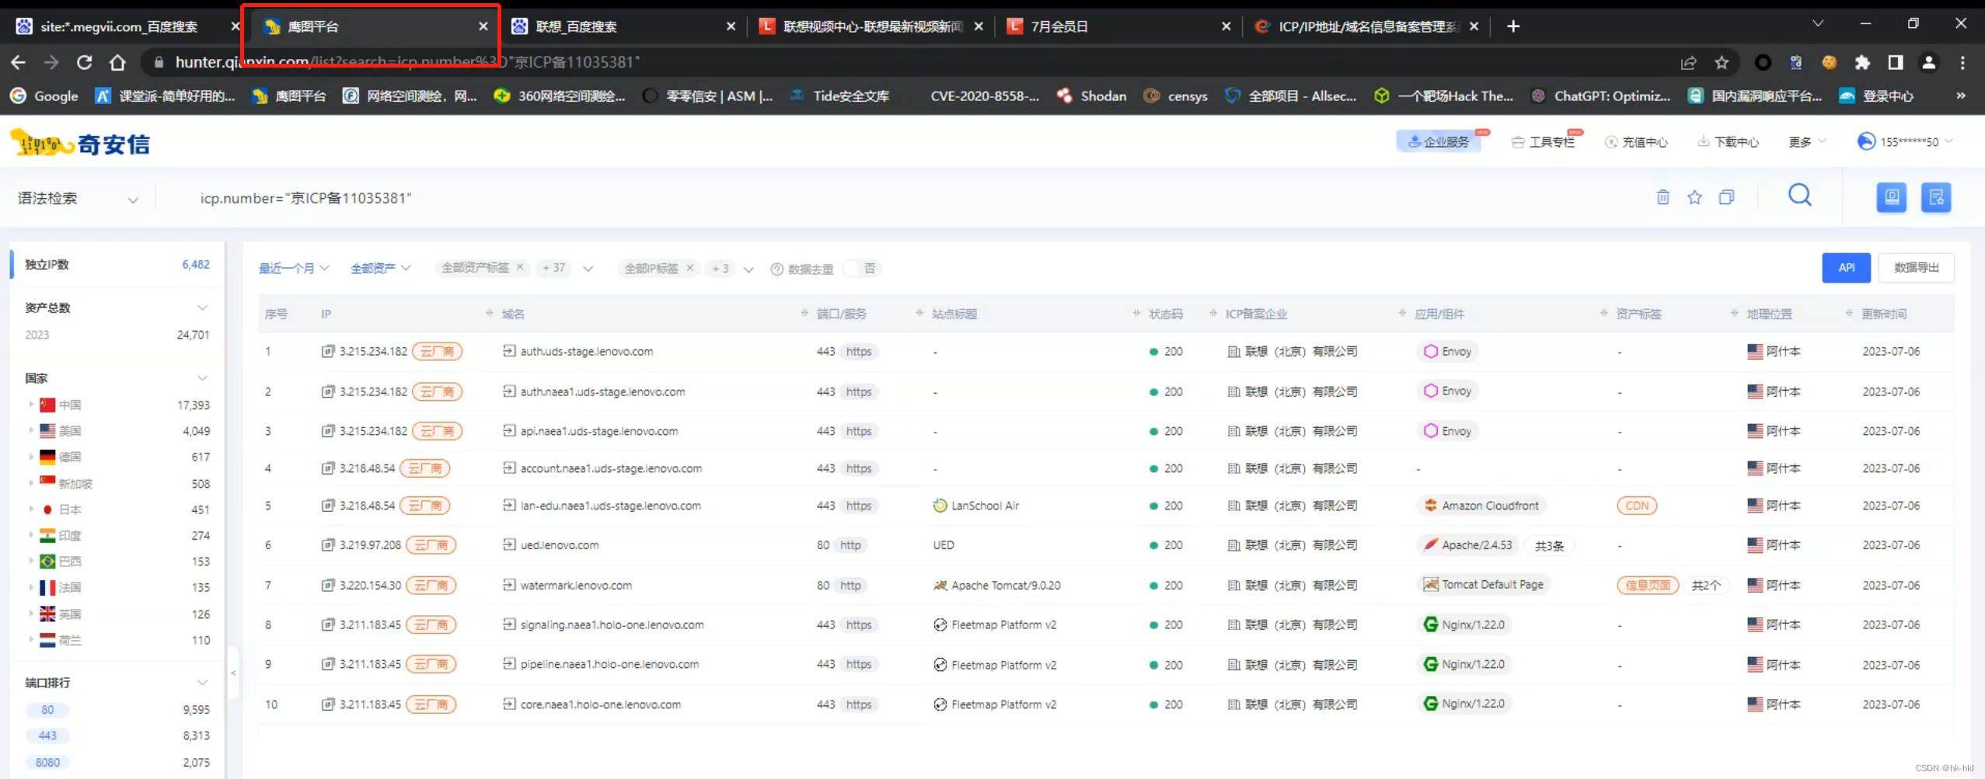Expand the 美国 country tree item
This screenshot has height=779, width=1985.
(31, 430)
